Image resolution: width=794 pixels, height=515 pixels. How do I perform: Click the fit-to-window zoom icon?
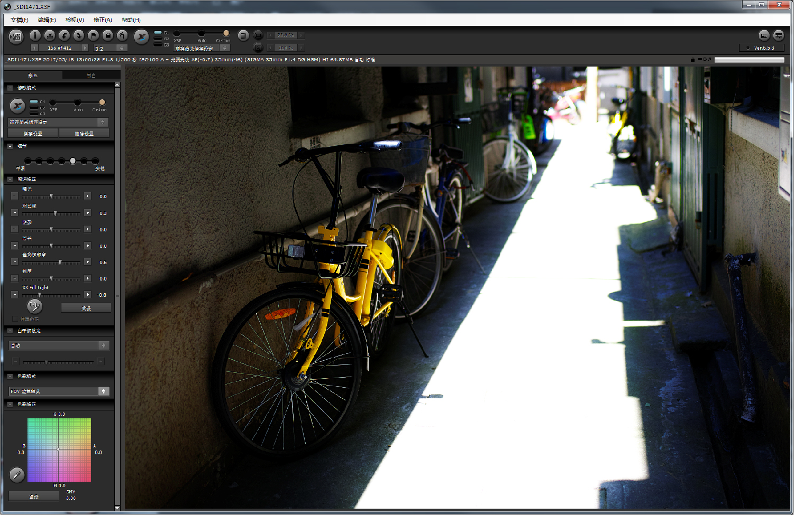coord(258,35)
